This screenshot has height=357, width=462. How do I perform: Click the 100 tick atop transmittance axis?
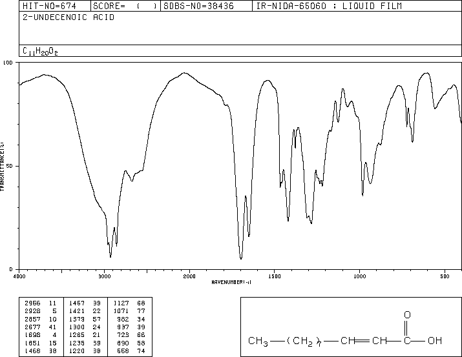coord(8,63)
